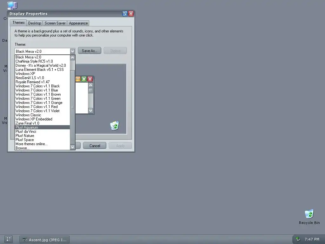The width and height of the screenshot is (325, 244).
Task: Choose Windows 7 Colors v1.1 Red
Action: coord(43,107)
